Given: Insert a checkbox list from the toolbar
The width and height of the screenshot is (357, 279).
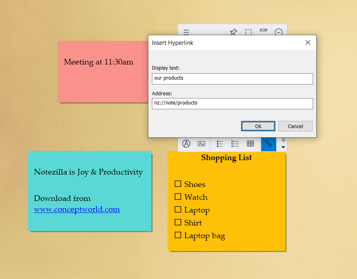Looking at the screenshot, I should 235,144.
